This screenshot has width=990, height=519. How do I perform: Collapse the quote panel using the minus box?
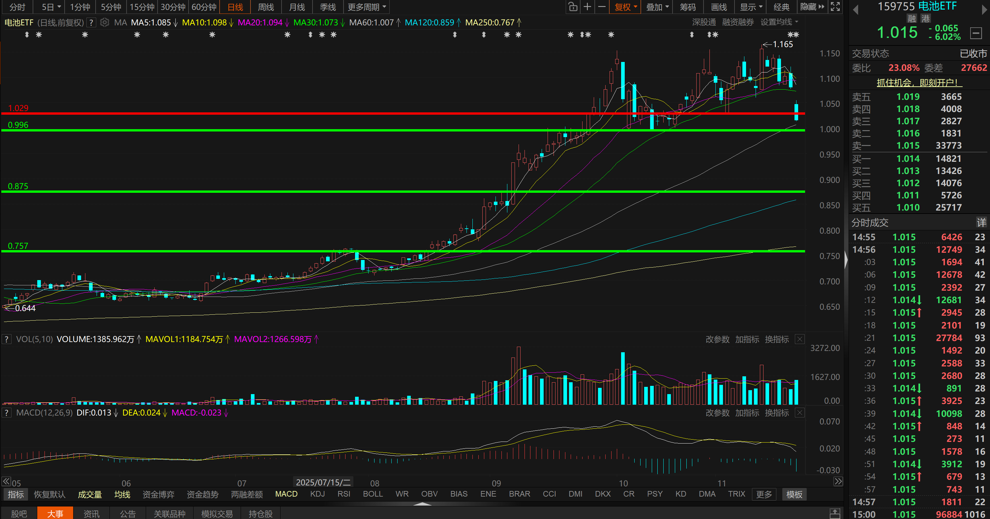976,33
